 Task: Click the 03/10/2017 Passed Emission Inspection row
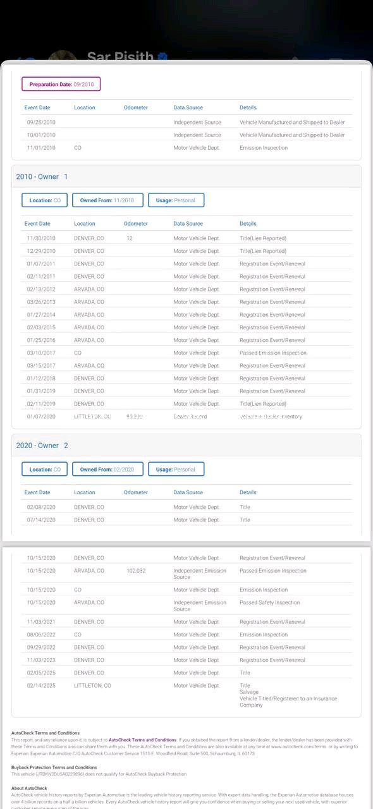click(x=186, y=353)
